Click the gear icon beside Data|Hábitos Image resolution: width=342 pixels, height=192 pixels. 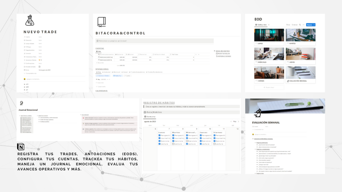click(145, 112)
